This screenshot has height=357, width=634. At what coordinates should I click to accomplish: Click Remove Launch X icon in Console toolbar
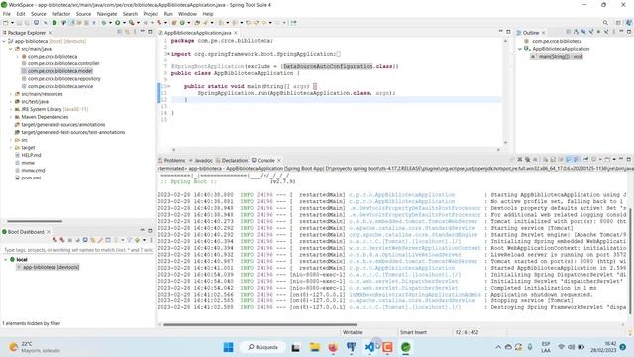(x=520, y=160)
